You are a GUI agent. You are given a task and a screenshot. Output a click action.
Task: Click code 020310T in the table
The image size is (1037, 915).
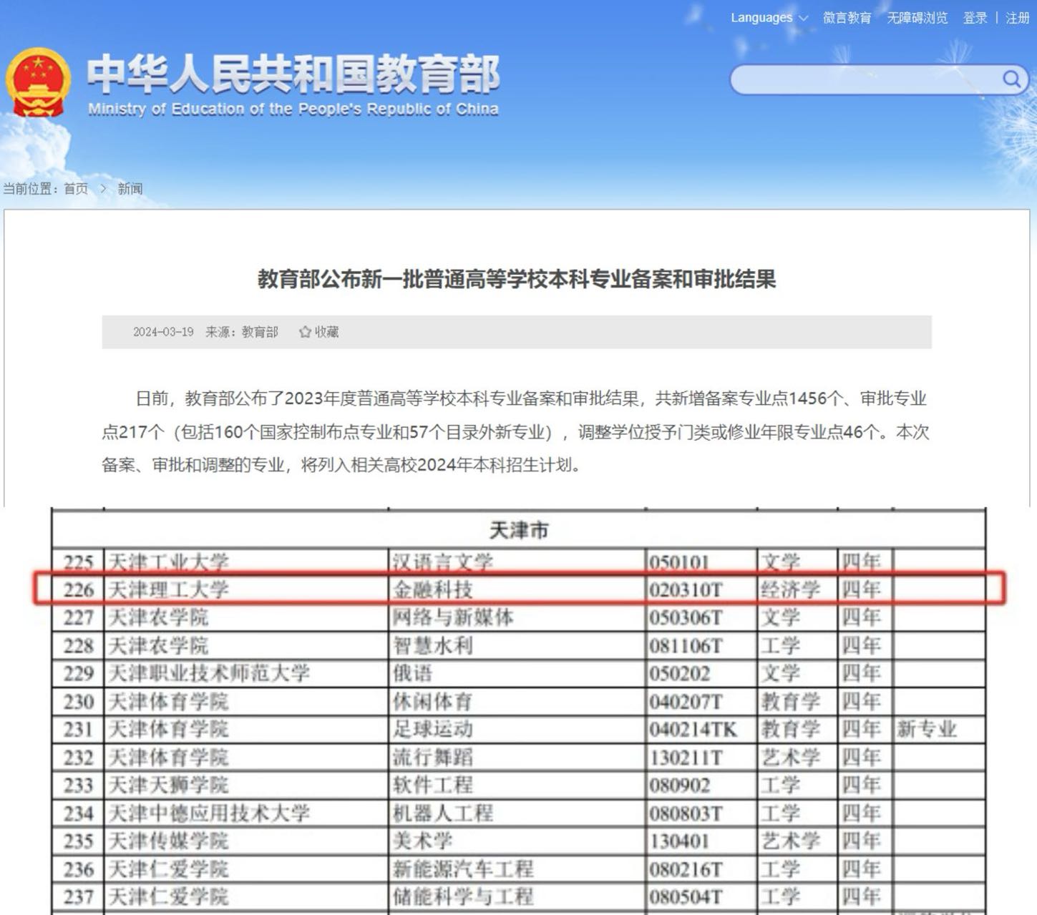click(x=686, y=589)
